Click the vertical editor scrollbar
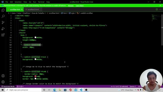Screen dimensions: 163x92 tap(162, 30)
